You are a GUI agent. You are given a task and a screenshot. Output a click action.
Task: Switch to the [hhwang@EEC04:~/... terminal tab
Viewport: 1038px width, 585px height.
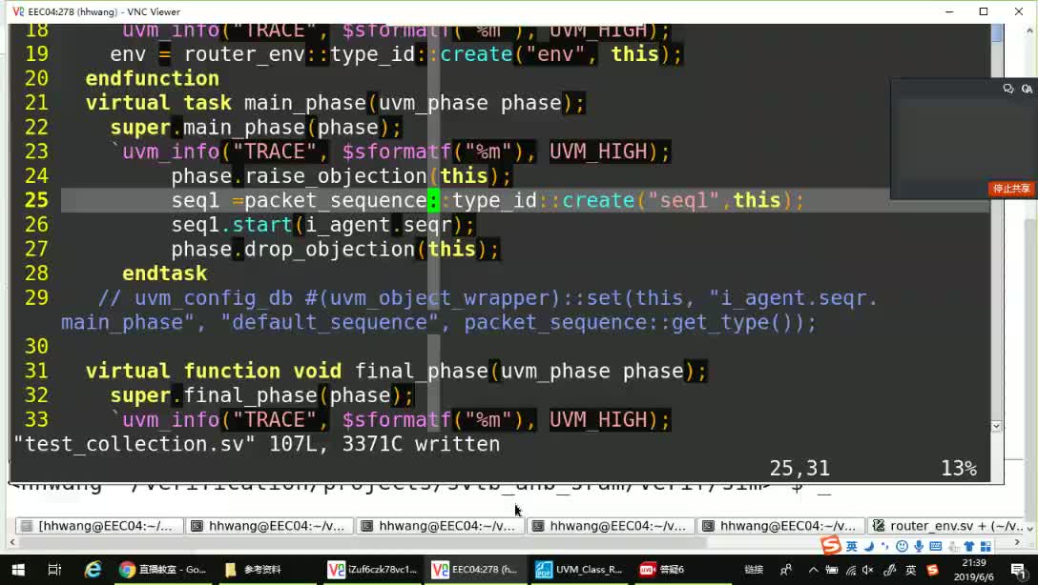98,526
